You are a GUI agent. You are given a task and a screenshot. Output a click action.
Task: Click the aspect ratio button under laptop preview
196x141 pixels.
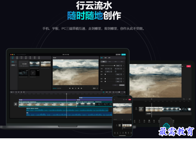pos(94,88)
